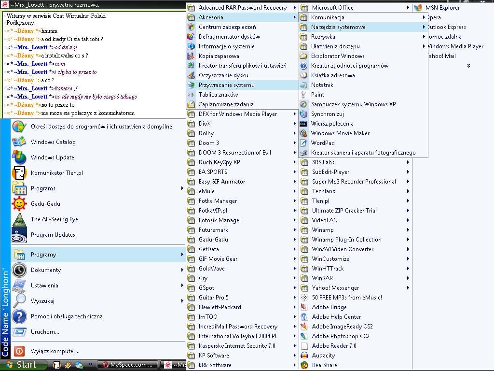Open Samouczek systemu Windows XP
Viewport: 494px width, 371px height.
tap(363, 104)
